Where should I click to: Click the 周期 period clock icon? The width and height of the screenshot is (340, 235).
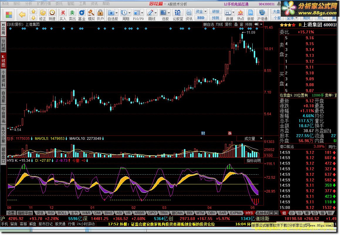124,13
